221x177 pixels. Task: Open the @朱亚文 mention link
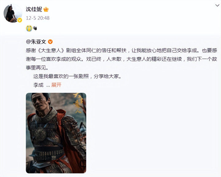point(36,42)
